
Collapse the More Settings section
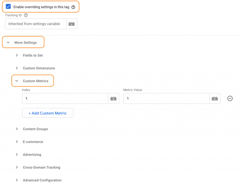[23, 42]
